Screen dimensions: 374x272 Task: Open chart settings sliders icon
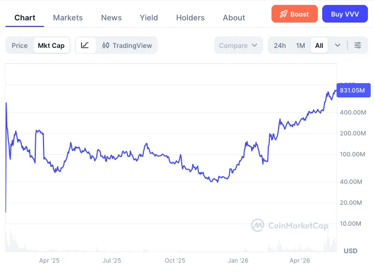357,45
